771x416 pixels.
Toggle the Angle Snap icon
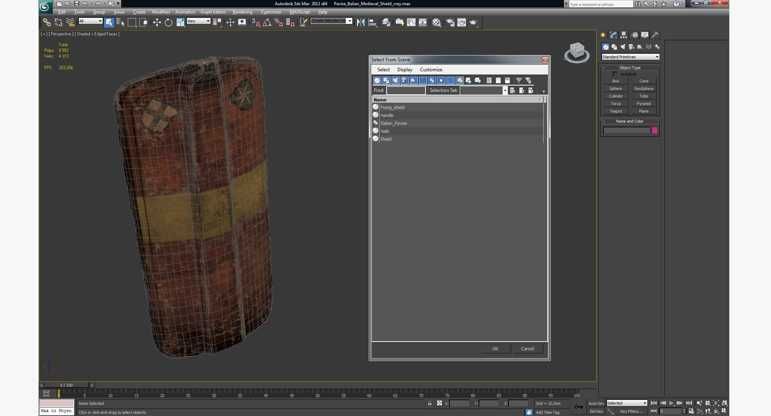(x=267, y=22)
